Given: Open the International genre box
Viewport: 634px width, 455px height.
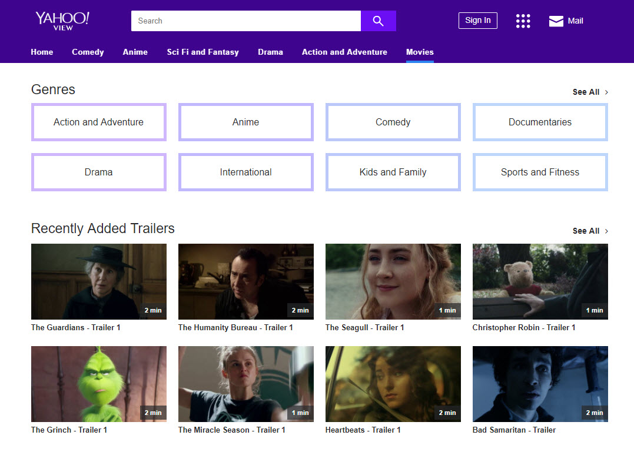Looking at the screenshot, I should (x=246, y=172).
